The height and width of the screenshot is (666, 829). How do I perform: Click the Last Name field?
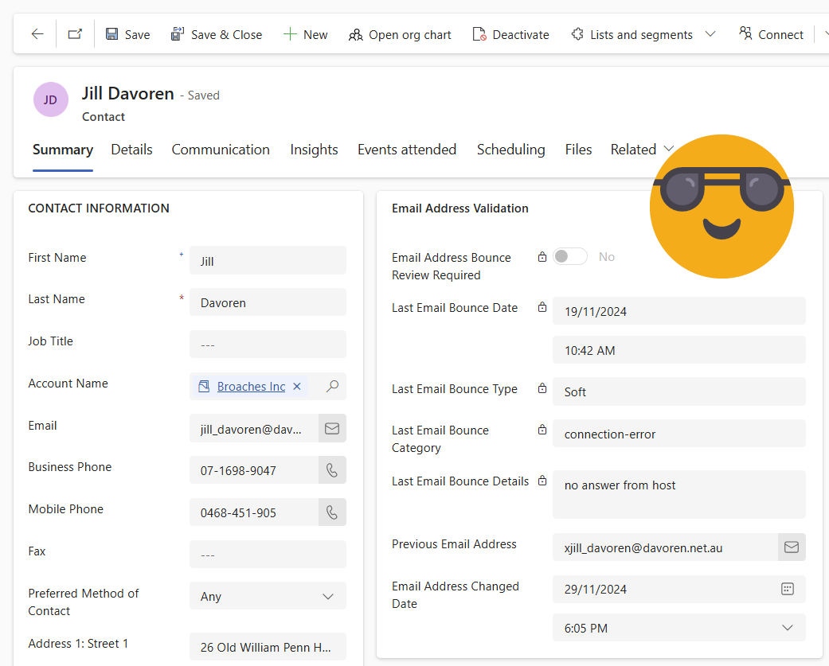268,302
